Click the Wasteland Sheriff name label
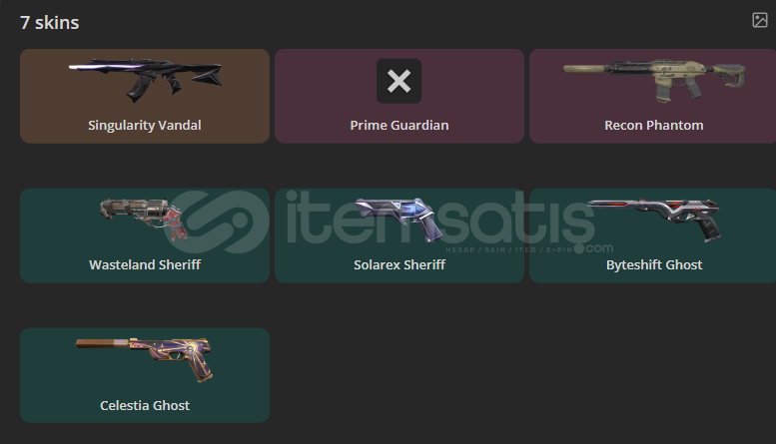Screen dimensions: 776x444 tap(145, 265)
